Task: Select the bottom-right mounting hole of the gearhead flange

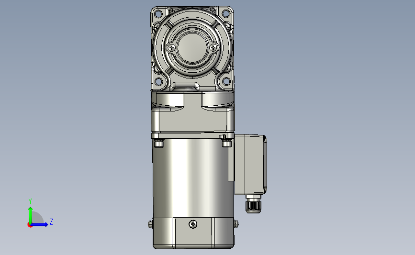Action: coord(226,81)
